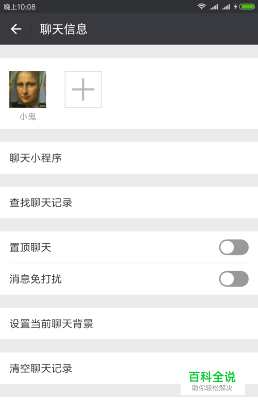Tap the 晚上10:08 clock in status bar
258x408 pixels.
20,7
